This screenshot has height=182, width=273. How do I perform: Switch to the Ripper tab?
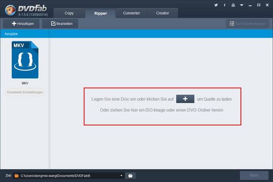[100, 13]
